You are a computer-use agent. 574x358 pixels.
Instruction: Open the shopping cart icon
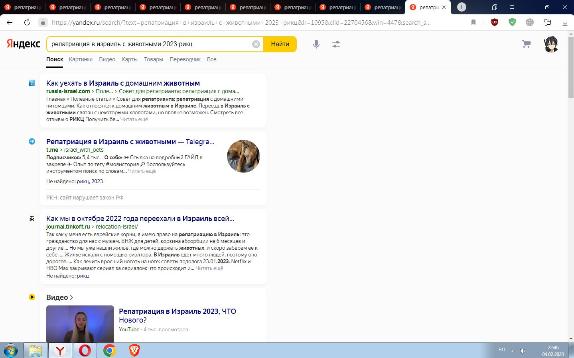pos(527,44)
